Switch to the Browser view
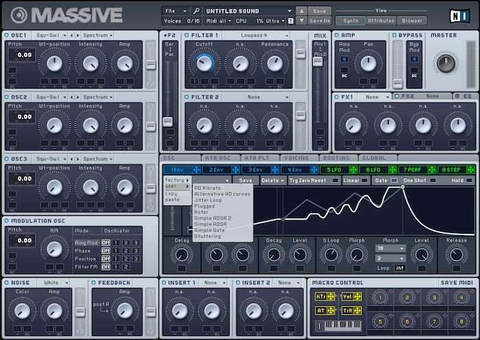The width and height of the screenshot is (480, 340). 411,21
